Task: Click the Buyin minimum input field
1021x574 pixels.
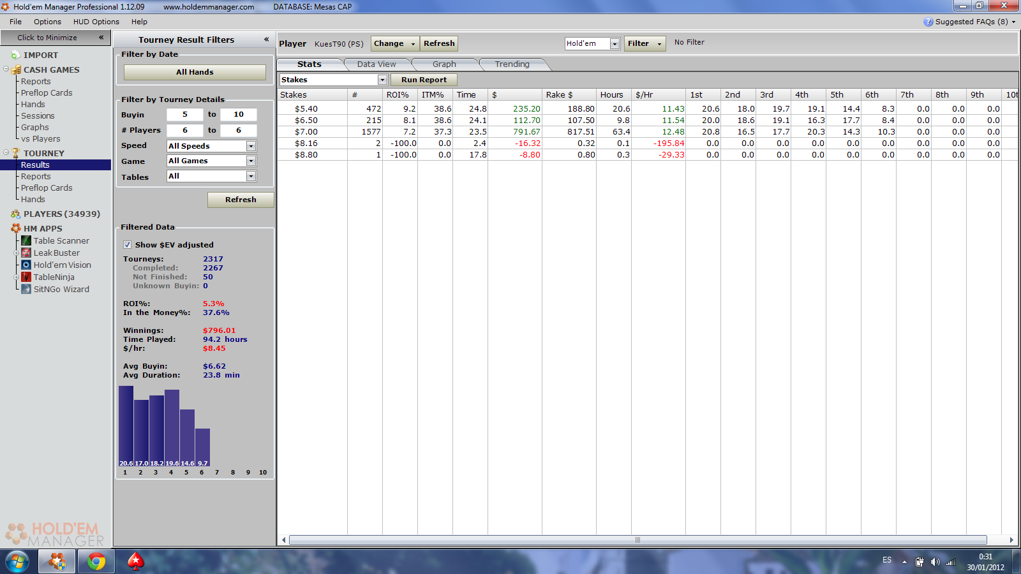Action: click(x=184, y=114)
